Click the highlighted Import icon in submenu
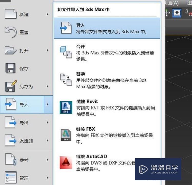The height and width of the screenshot is (185, 192). pos(66,28)
